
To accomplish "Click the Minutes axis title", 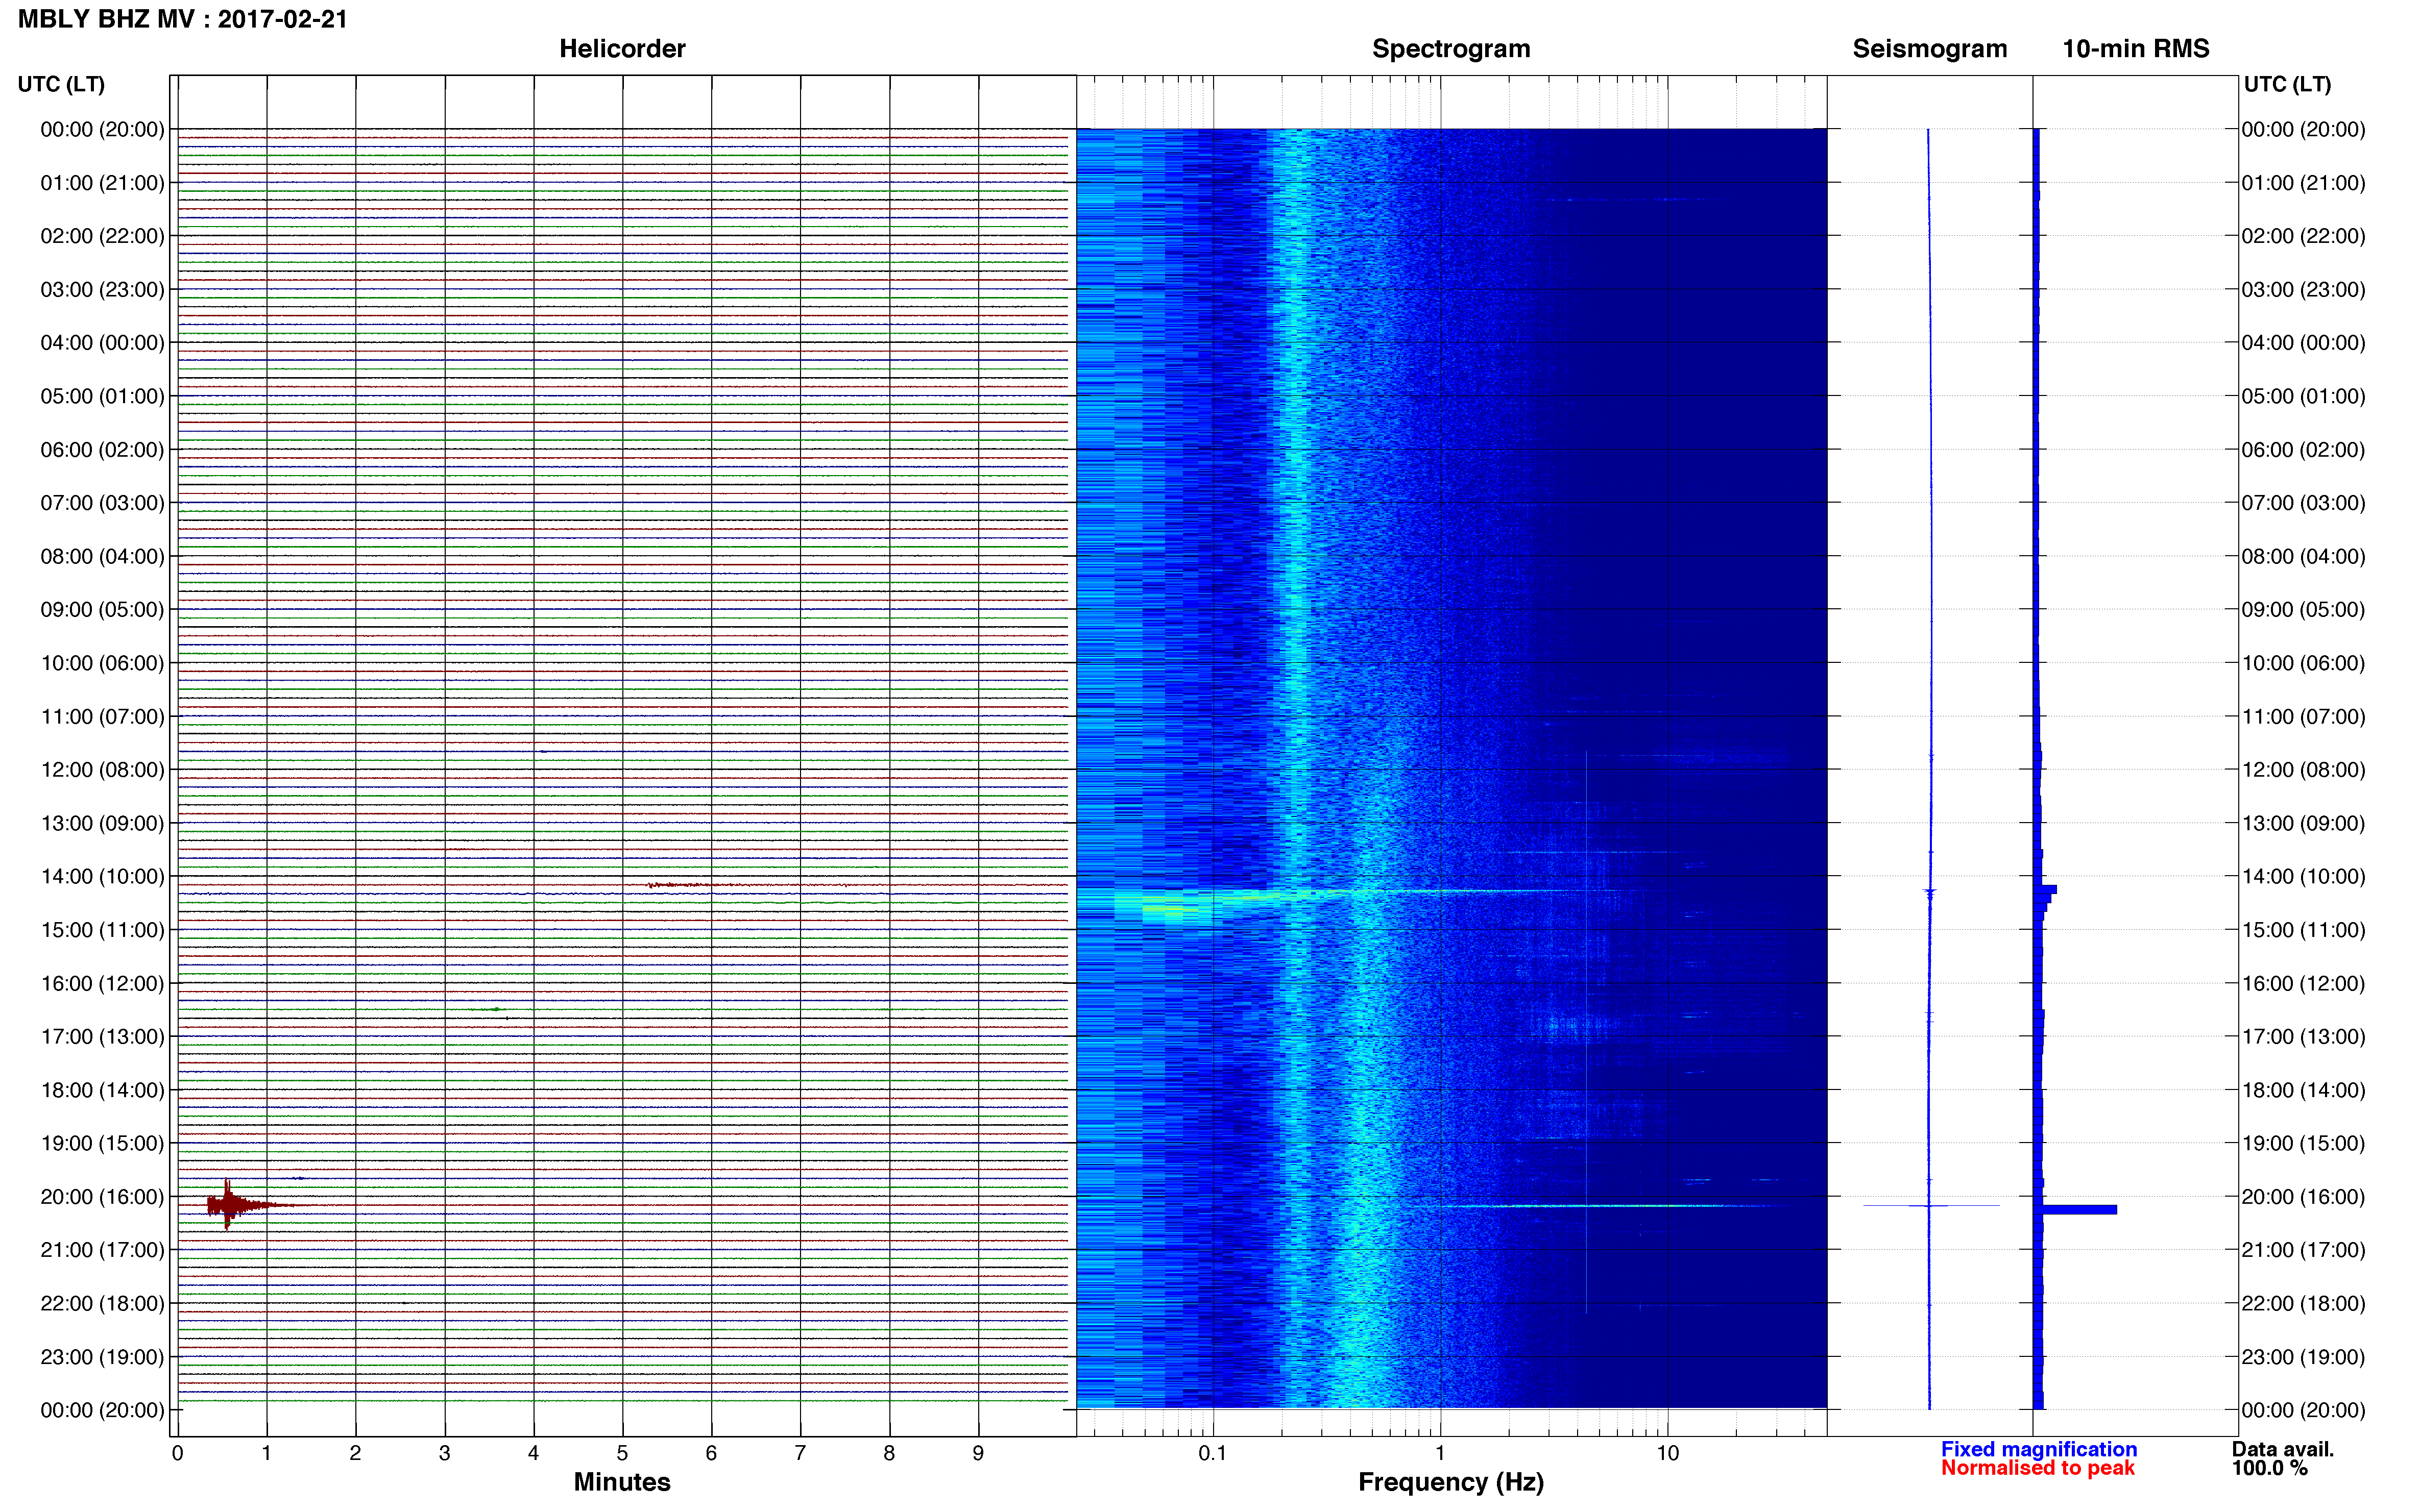I will coord(621,1482).
